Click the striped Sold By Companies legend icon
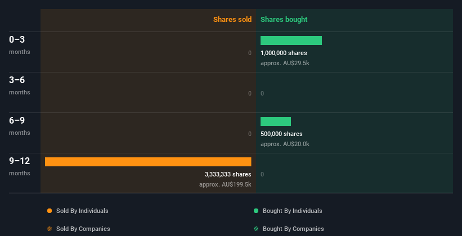462x236 pixels. [x=50, y=229]
